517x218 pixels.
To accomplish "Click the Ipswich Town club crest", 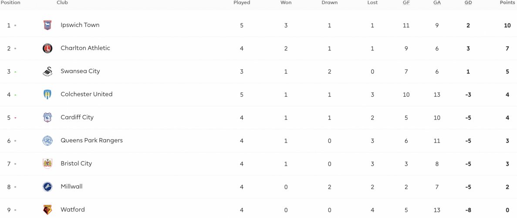I will pos(47,25).
